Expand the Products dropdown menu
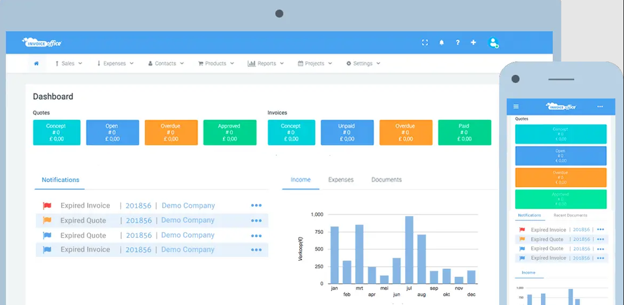The height and width of the screenshot is (305, 624). [x=216, y=63]
